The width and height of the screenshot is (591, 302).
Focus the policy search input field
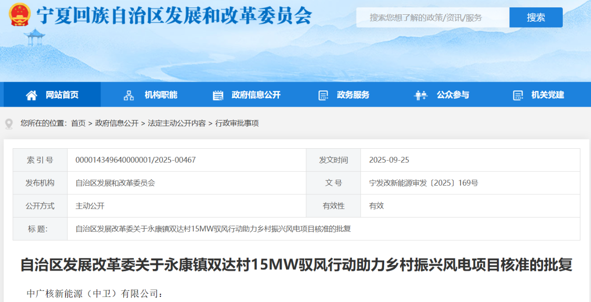(432, 18)
